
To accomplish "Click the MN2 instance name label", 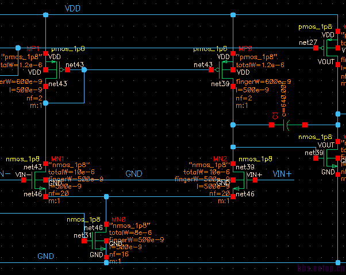I will tap(220, 159).
